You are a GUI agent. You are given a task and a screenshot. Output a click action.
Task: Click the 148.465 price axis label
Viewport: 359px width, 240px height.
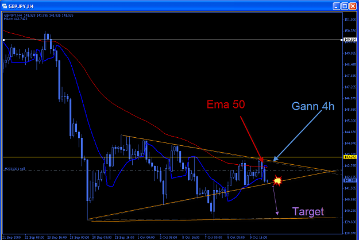(350, 64)
